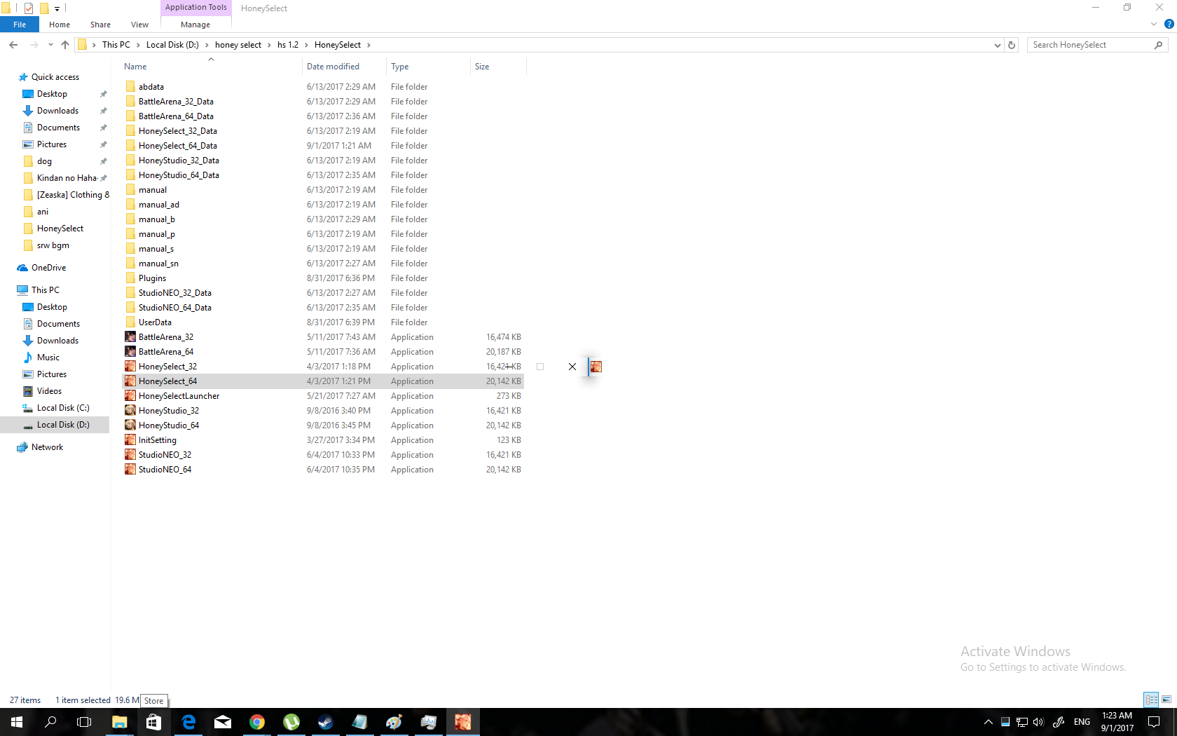Select the HoneySelectLauncher application icon
Image resolution: width=1177 pixels, height=736 pixels.
130,396
